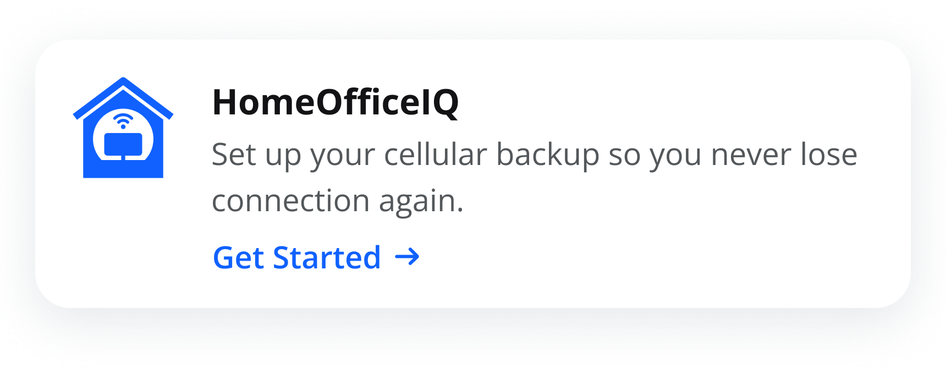This screenshot has width=946, height=374.
Task: Click the word "cellular" in the description
Action: tap(435, 155)
